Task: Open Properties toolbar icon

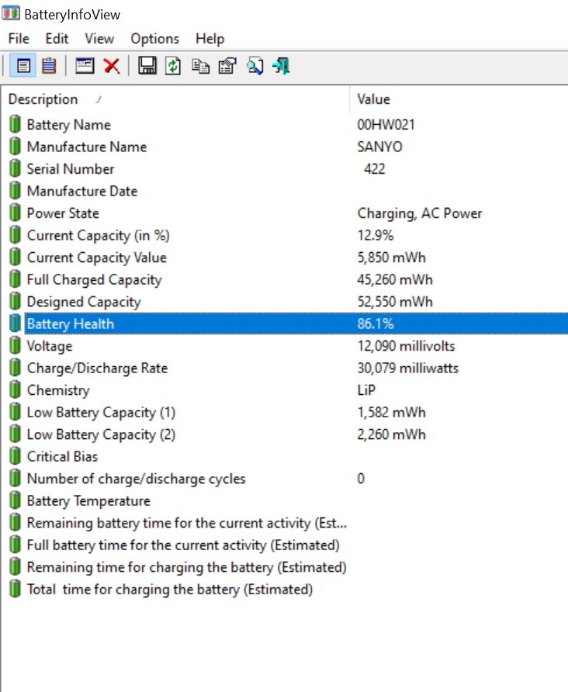Action: coord(227,66)
